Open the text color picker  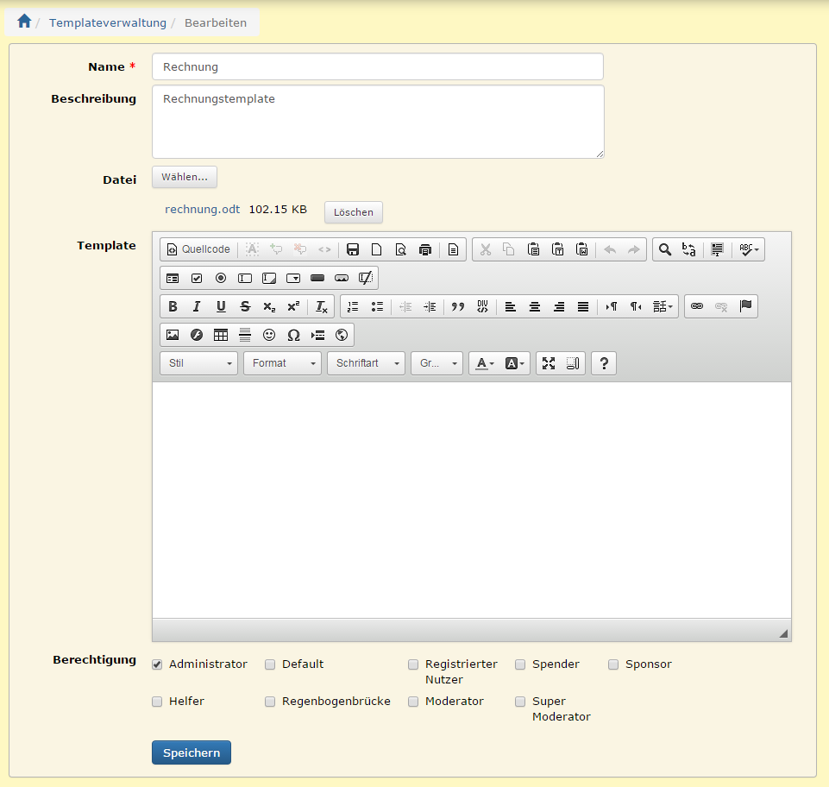(483, 363)
